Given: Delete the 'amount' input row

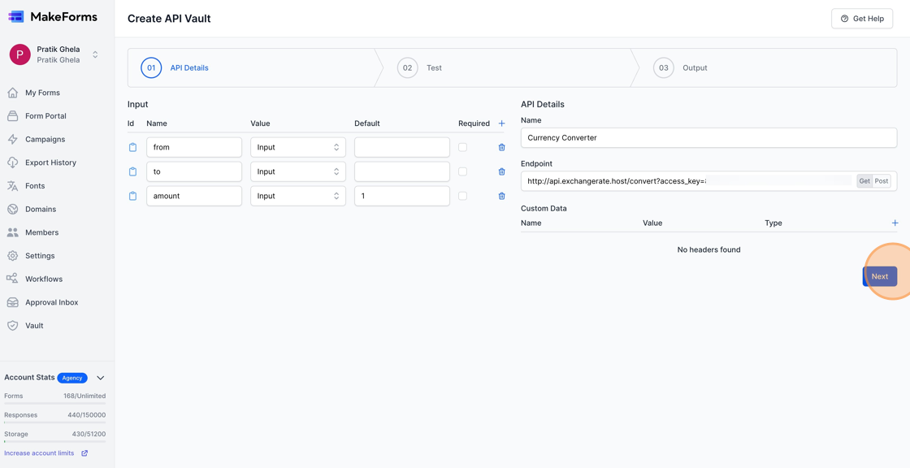Looking at the screenshot, I should (x=501, y=196).
